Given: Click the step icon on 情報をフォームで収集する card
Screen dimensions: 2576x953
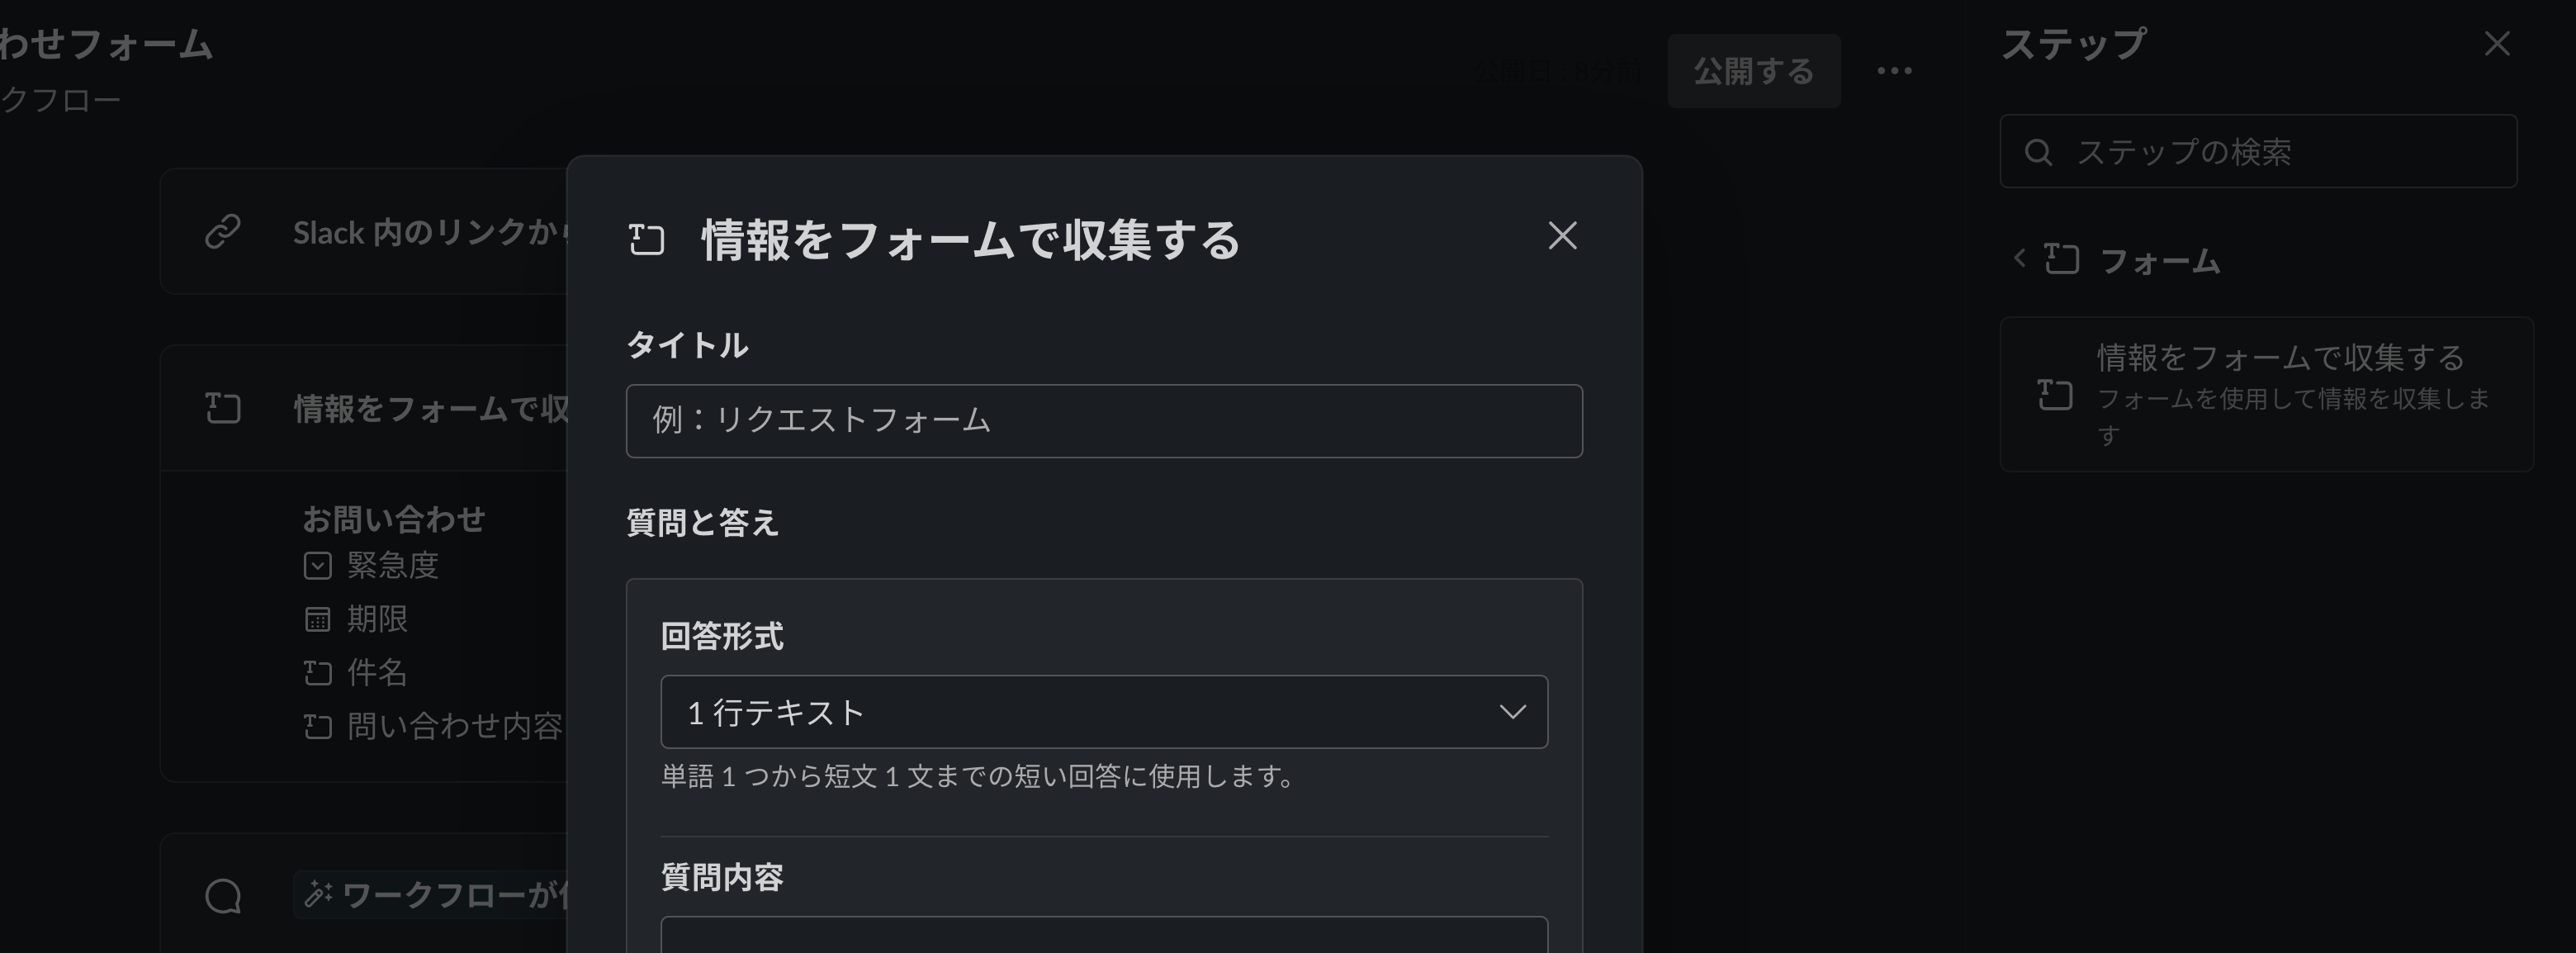Looking at the screenshot, I should click(x=2056, y=395).
